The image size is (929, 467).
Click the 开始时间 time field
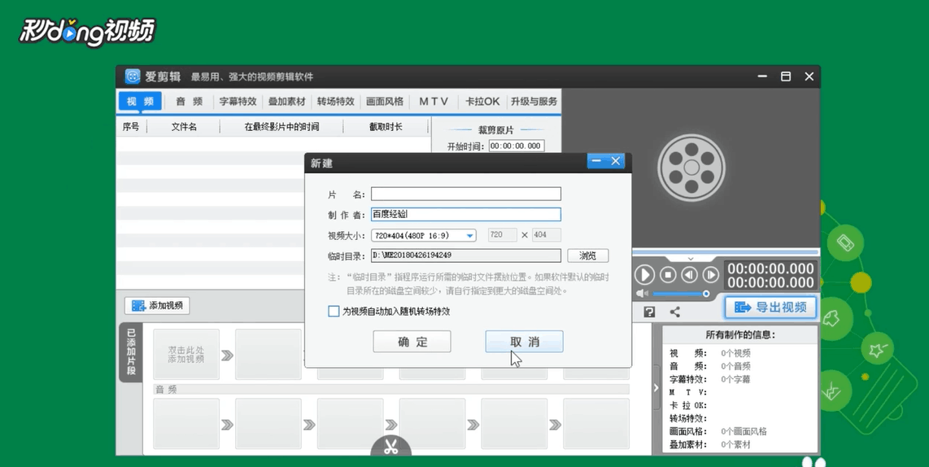pyautogui.click(x=516, y=146)
